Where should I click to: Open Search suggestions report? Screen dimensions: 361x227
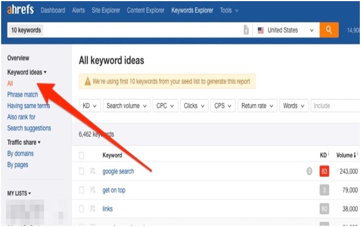tap(29, 128)
